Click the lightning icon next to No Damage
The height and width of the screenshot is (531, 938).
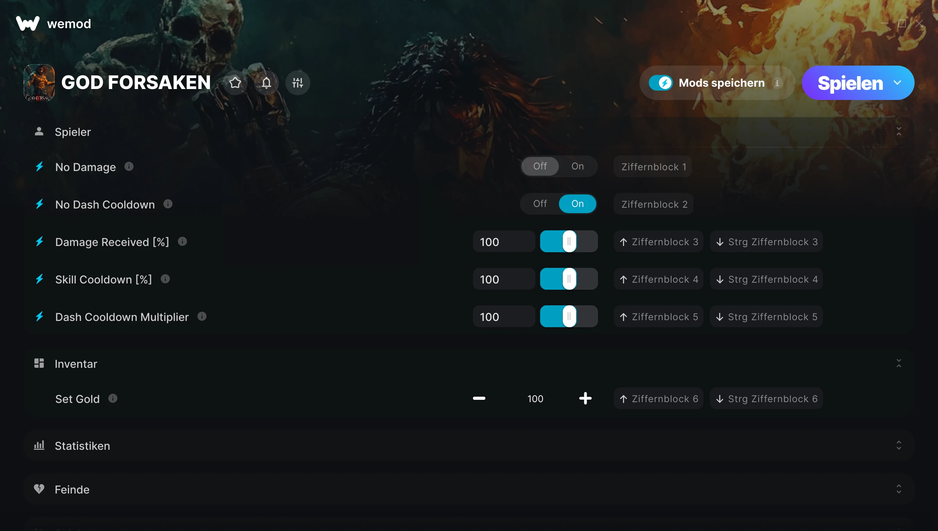click(x=39, y=167)
